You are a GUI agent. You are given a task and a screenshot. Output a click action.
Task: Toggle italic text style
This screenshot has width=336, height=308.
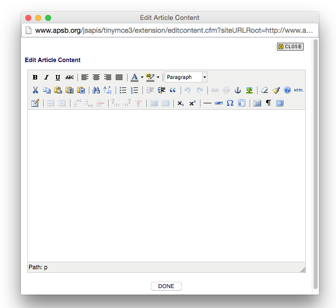point(46,77)
